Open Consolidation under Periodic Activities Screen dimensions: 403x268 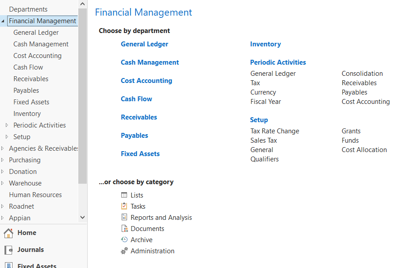coord(362,74)
